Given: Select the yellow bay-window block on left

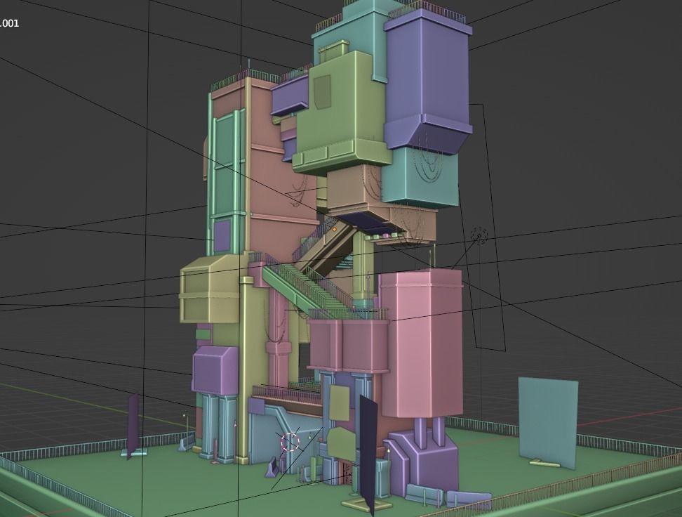Looking at the screenshot, I should point(210,289).
